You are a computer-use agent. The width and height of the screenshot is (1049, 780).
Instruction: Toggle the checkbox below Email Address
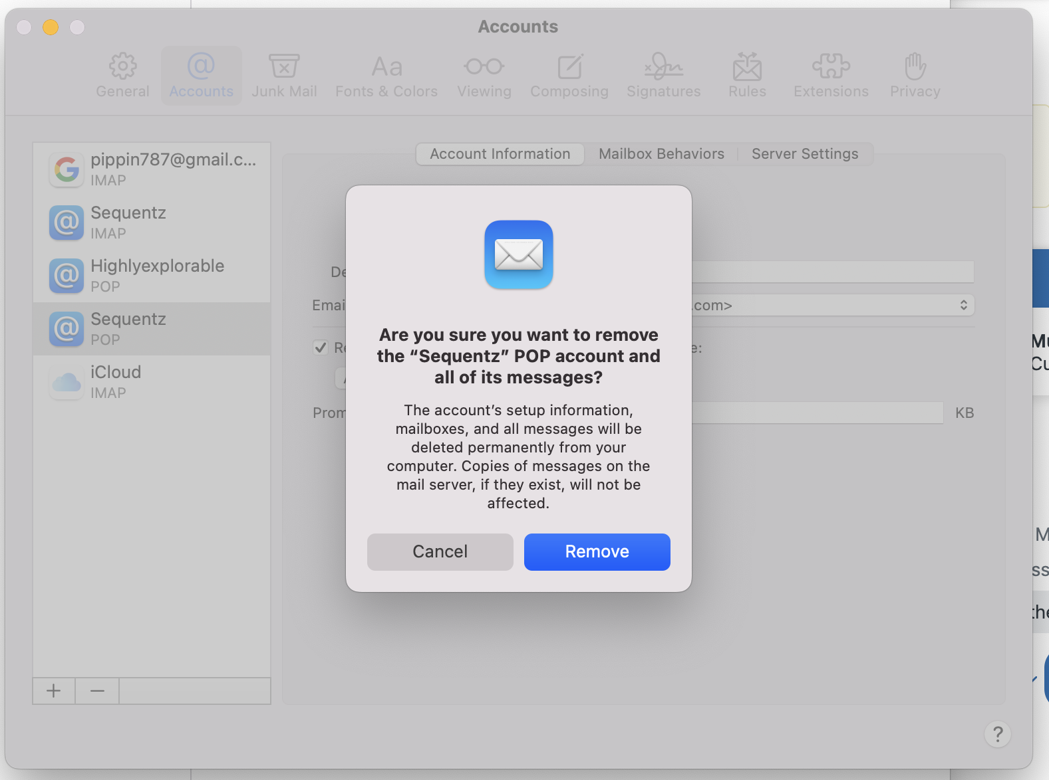321,347
